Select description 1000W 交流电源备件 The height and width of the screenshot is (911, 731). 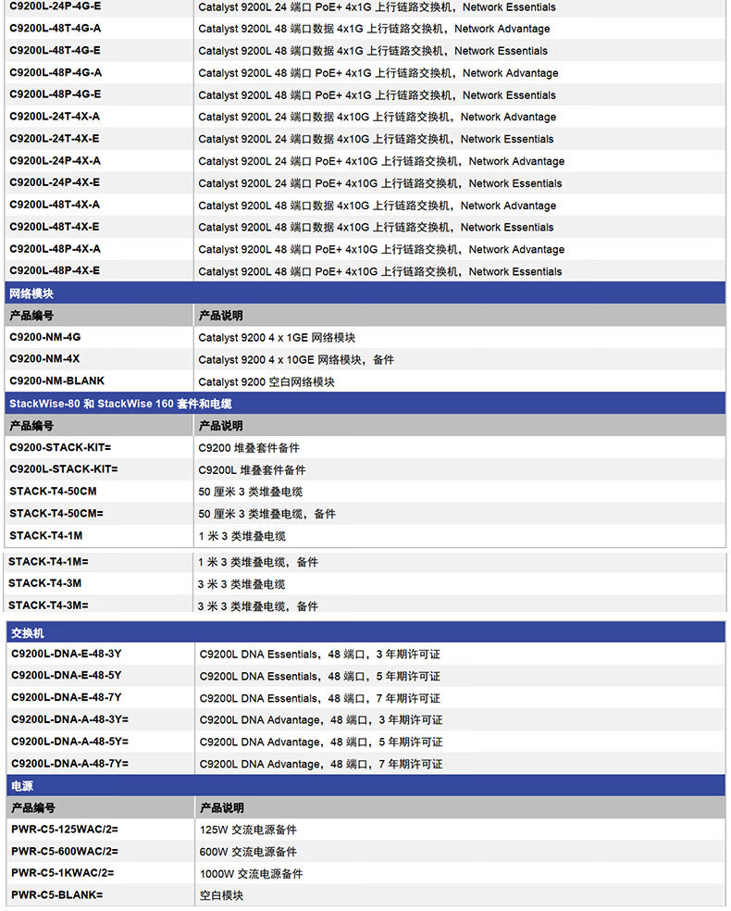pos(251,874)
